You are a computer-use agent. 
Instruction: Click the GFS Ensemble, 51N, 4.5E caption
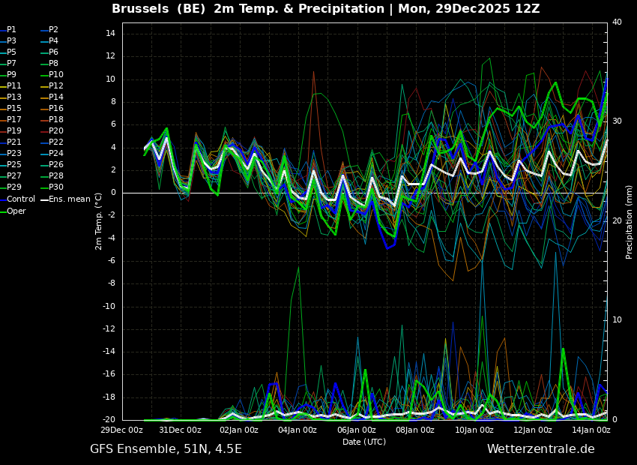pos(166,449)
